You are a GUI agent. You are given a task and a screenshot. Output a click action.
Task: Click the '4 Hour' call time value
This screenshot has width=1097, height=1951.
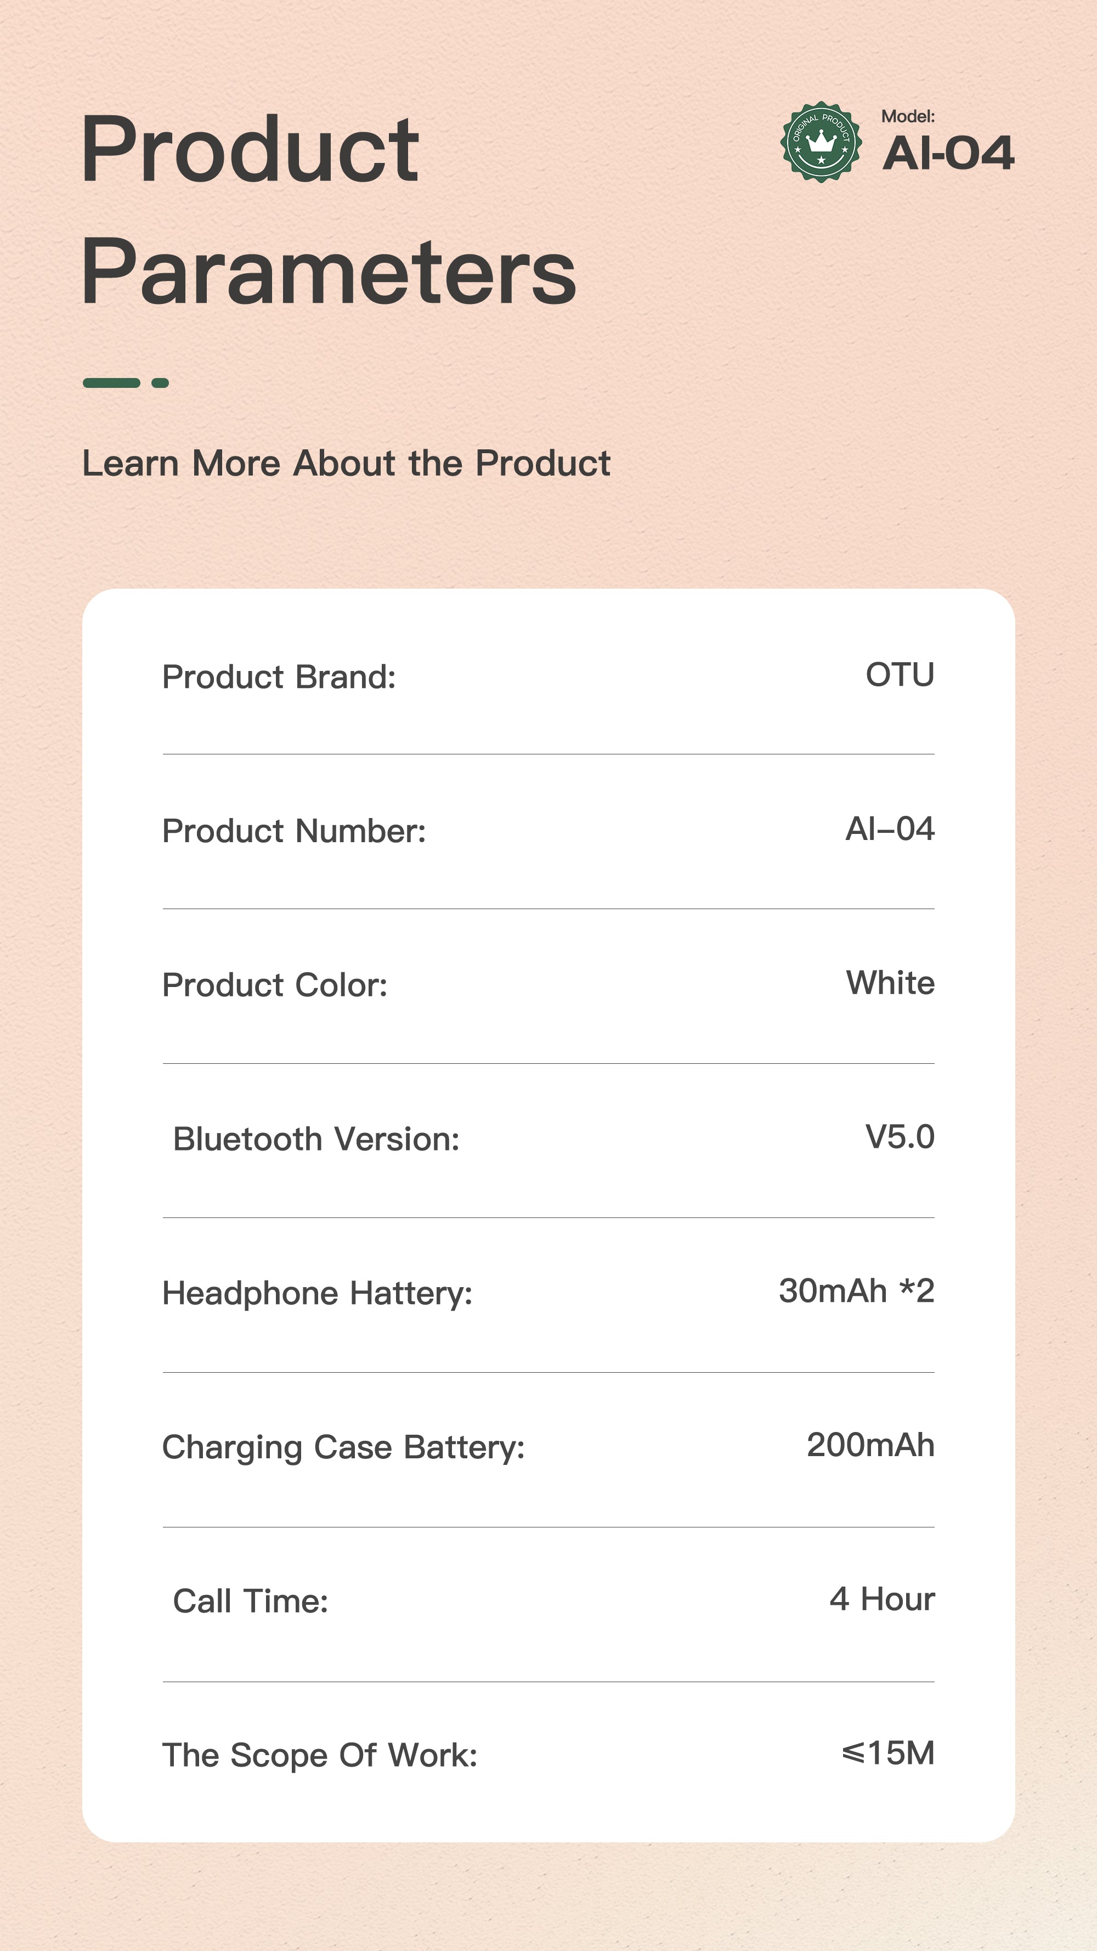[x=882, y=1599]
